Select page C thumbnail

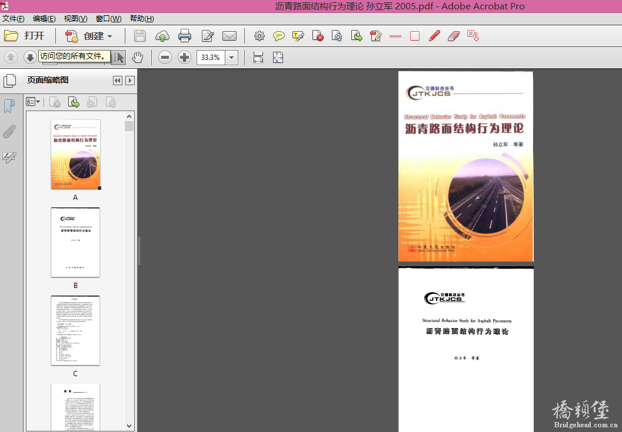(75, 330)
